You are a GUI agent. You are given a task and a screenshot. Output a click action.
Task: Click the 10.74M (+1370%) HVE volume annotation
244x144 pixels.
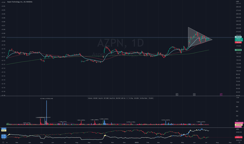click(47, 98)
